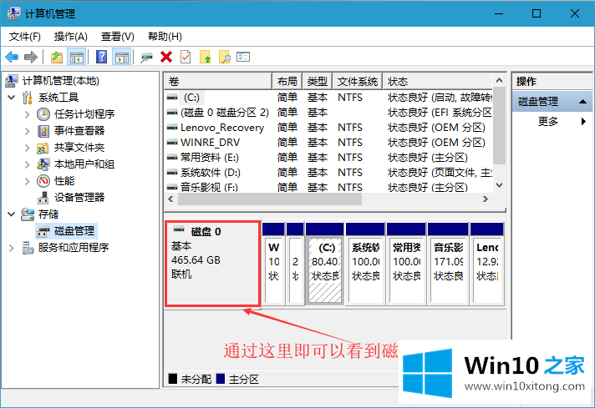Screen dimensions: 595x408
Task: Select 磁盘管理 in the tree
Action: click(74, 231)
